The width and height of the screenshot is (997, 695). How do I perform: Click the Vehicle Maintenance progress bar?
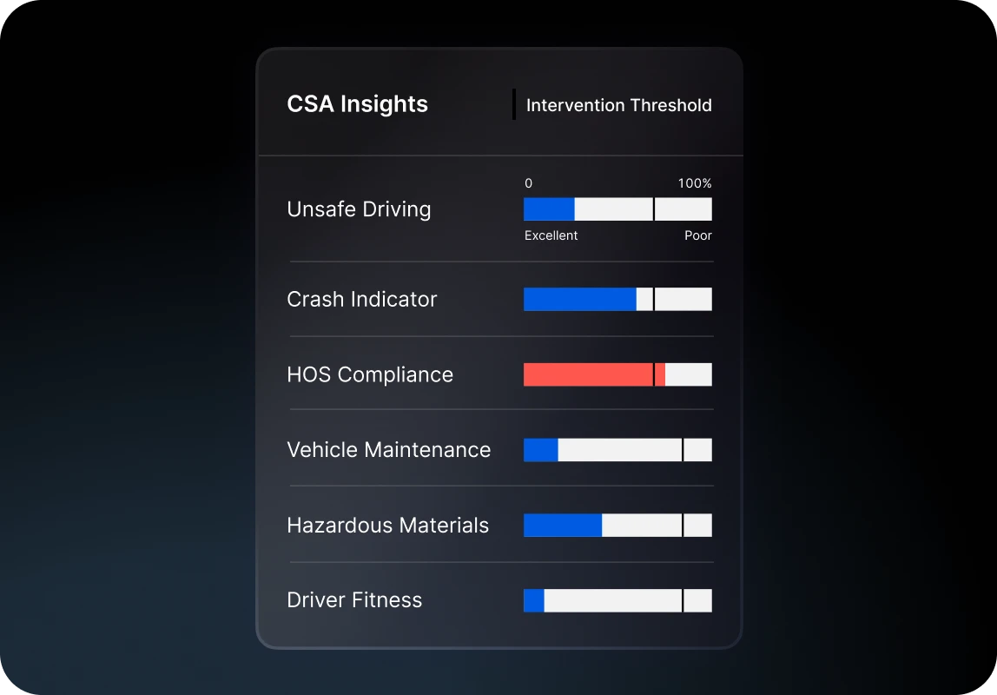pyautogui.click(x=617, y=450)
